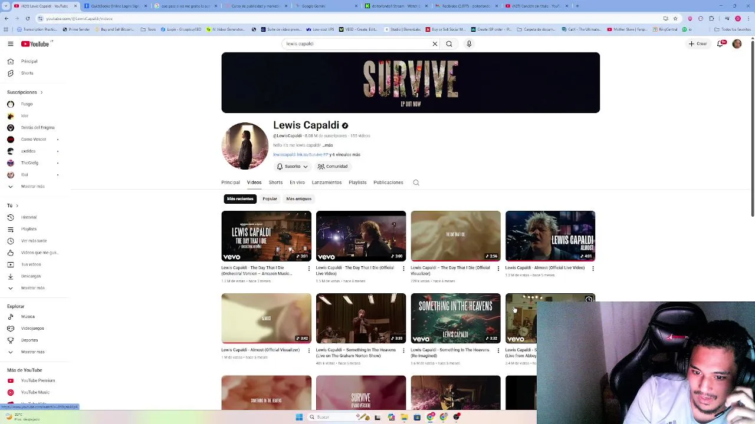Clear the search box with the X
This screenshot has height=424, width=755.
pyautogui.click(x=435, y=44)
